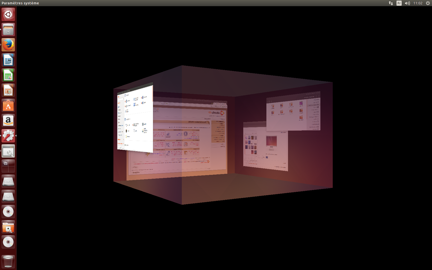This screenshot has height=270, width=432.
Task: Click the Amazon launcher icon
Action: click(x=8, y=121)
